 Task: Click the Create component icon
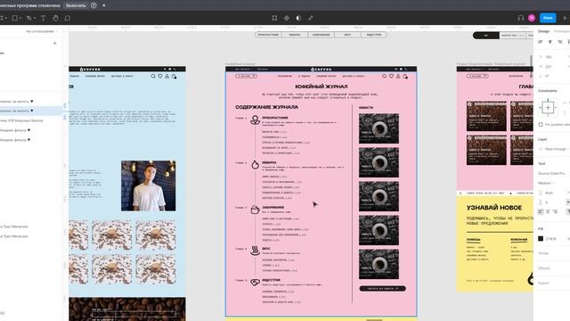287,18
